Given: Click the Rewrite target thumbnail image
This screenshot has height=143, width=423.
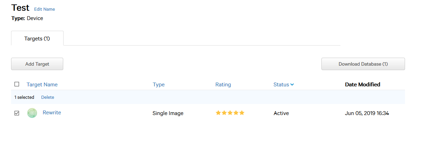Looking at the screenshot, I should tap(32, 113).
